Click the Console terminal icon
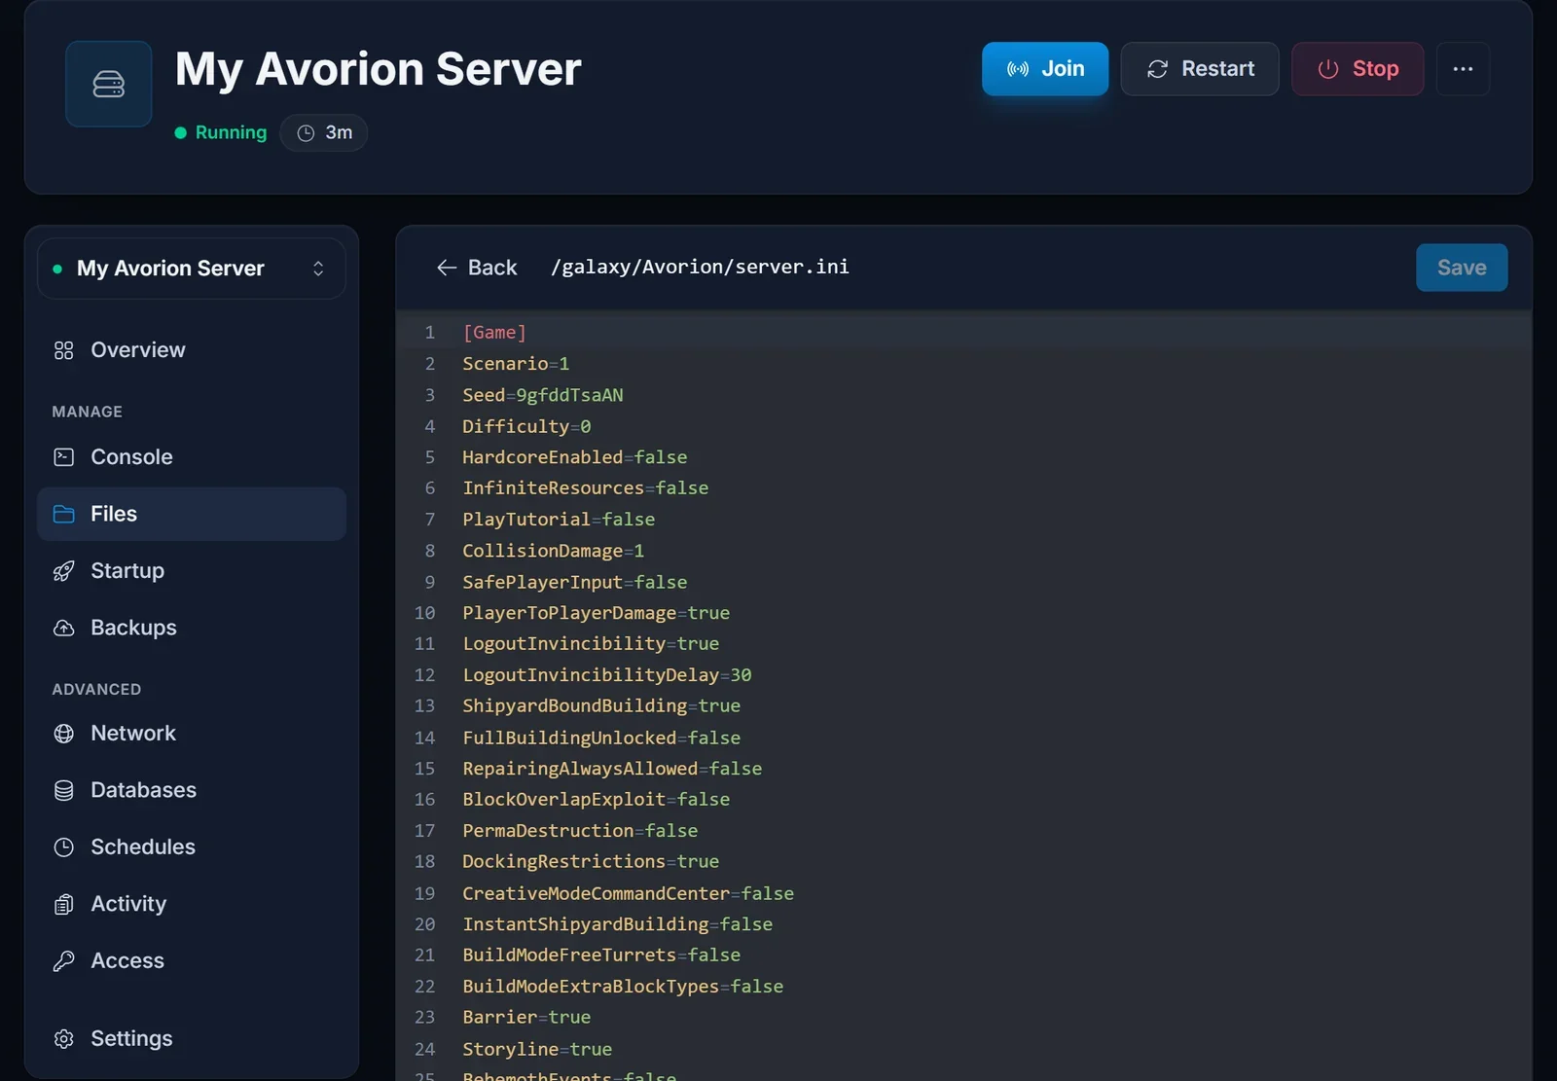 pos(64,457)
